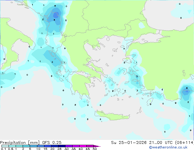
Task: Click the 45–50 mm legend swatch
Action: coord(90,146)
